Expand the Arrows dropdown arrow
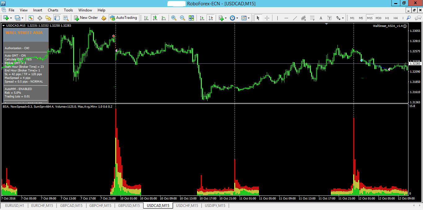Viewport: 423px width, 210px height. point(343,18)
